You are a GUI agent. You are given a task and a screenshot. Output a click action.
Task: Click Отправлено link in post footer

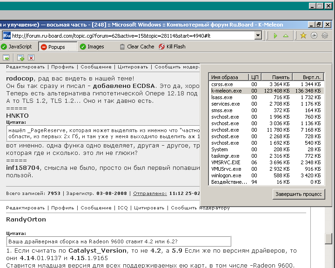[150, 194]
